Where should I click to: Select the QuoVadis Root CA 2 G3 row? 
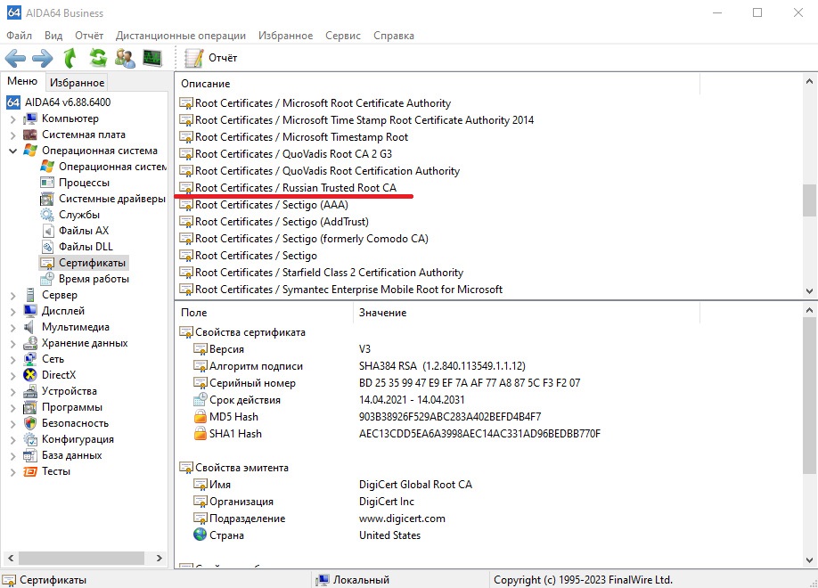coord(293,154)
